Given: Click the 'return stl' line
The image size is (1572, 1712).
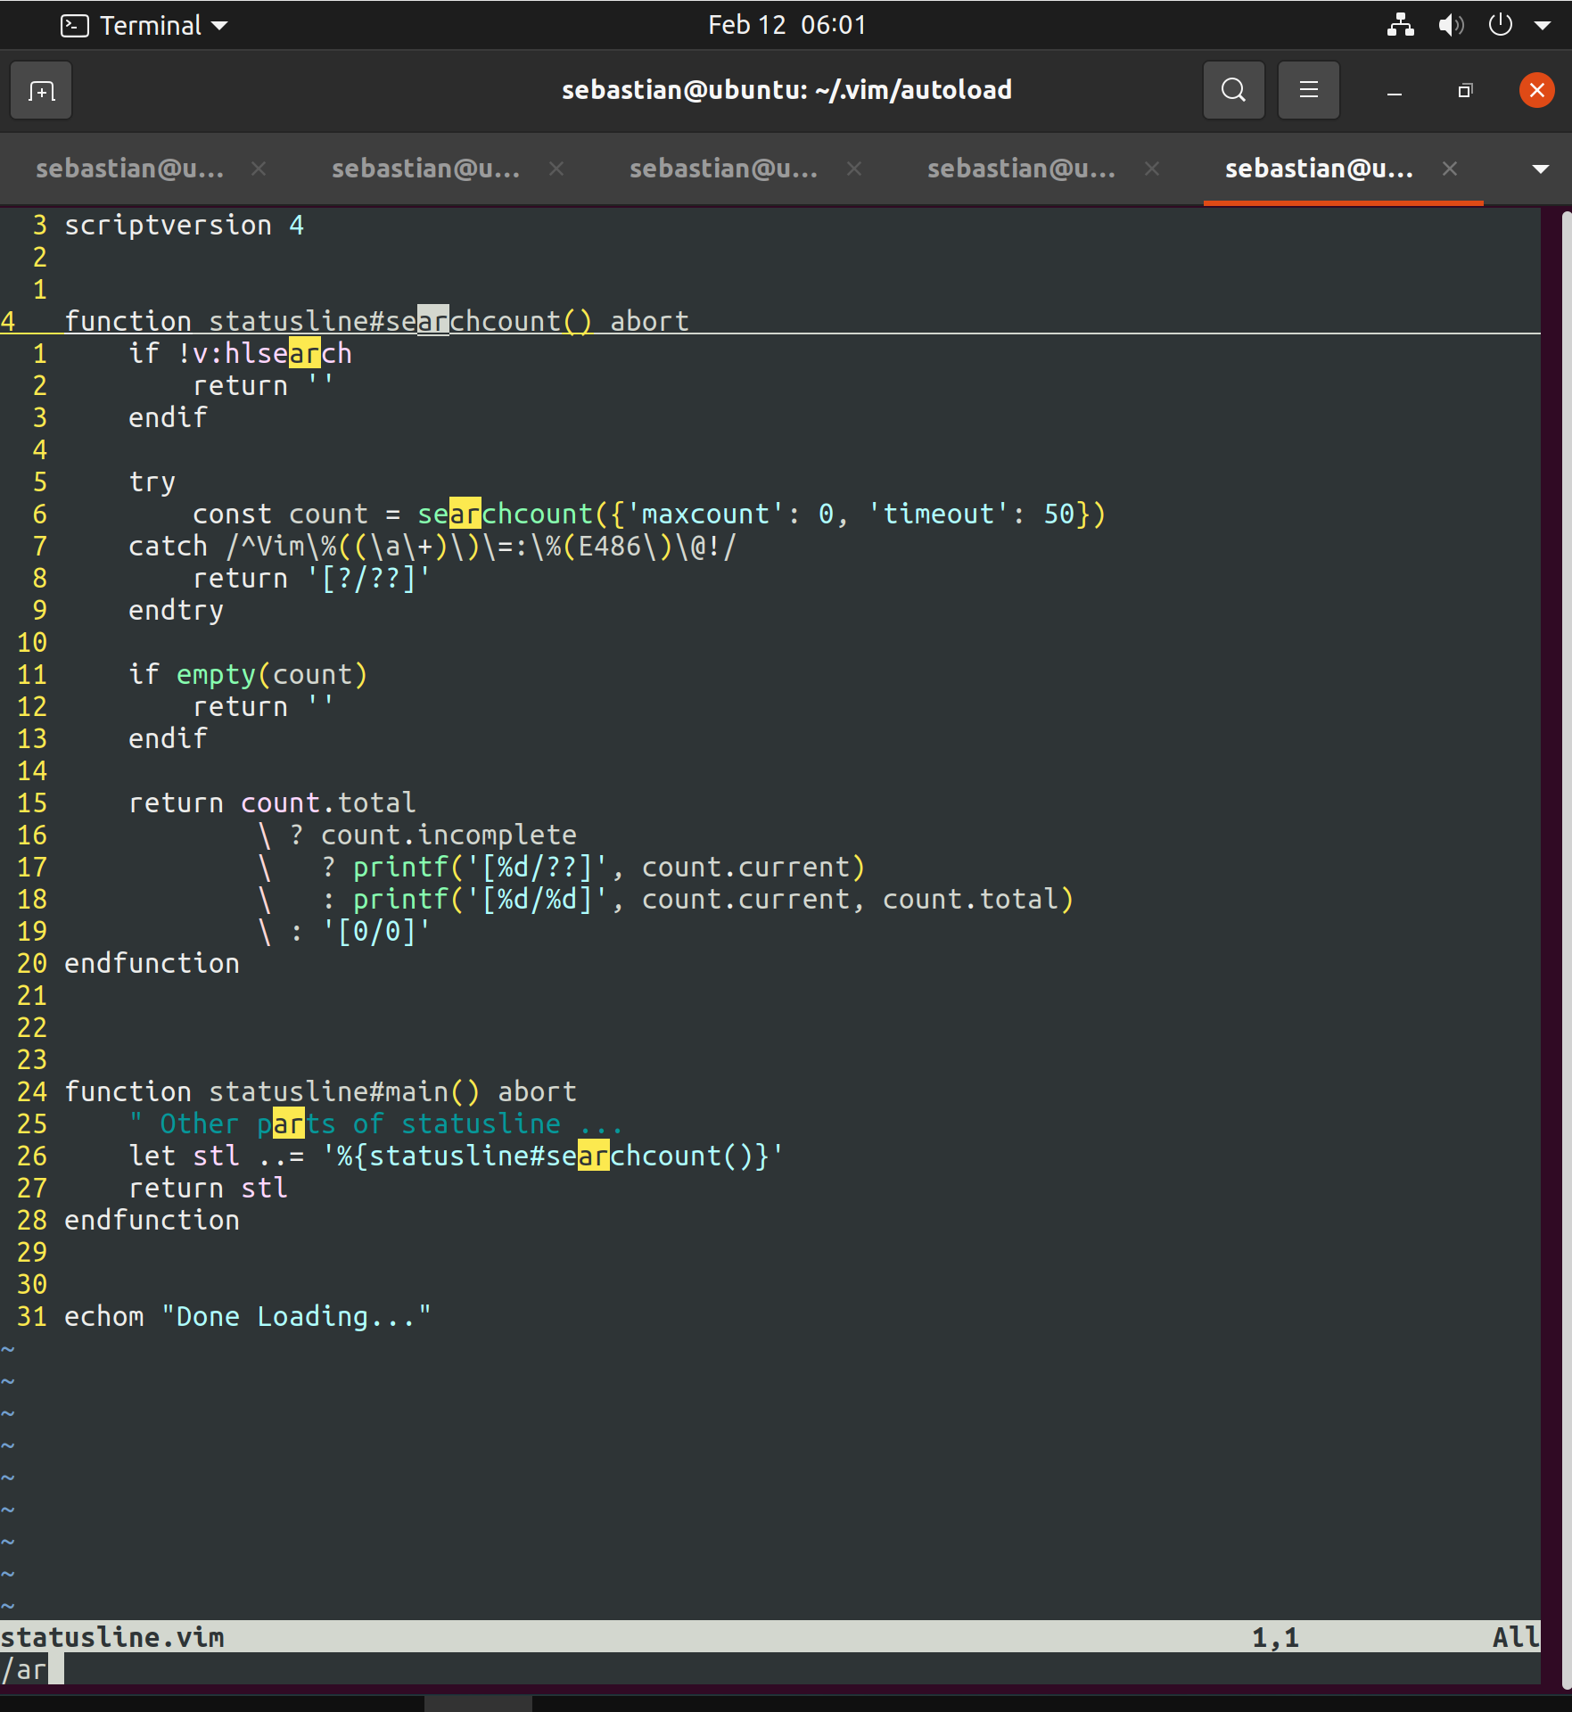Looking at the screenshot, I should [x=208, y=1189].
